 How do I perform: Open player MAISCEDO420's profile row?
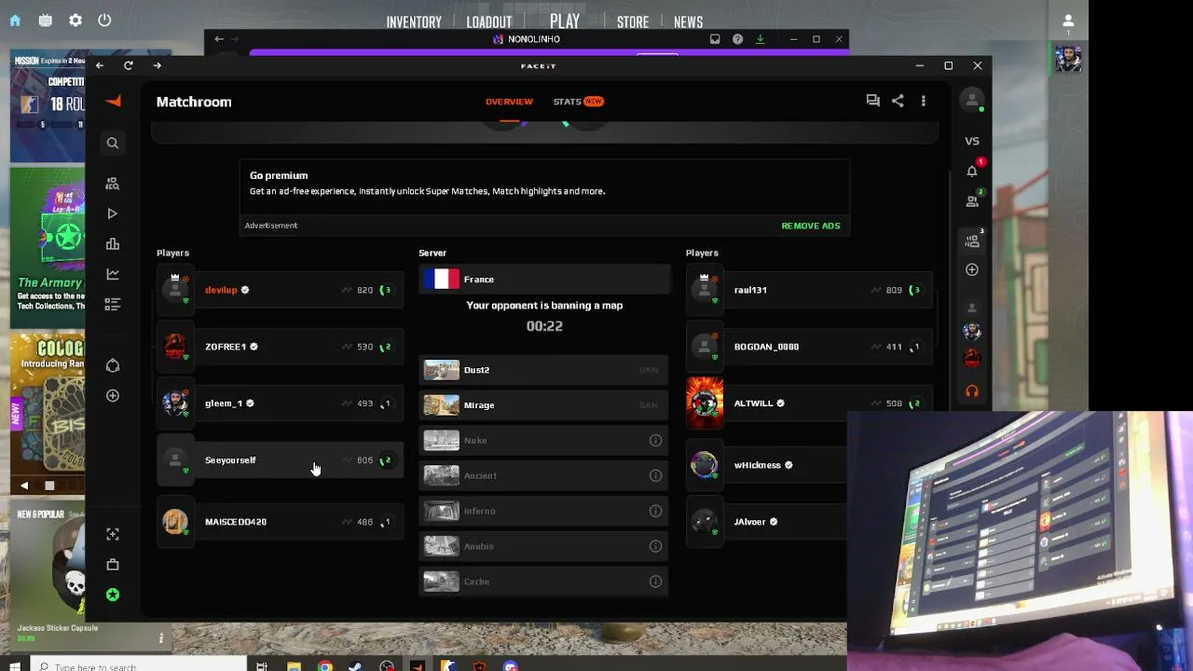pyautogui.click(x=280, y=522)
